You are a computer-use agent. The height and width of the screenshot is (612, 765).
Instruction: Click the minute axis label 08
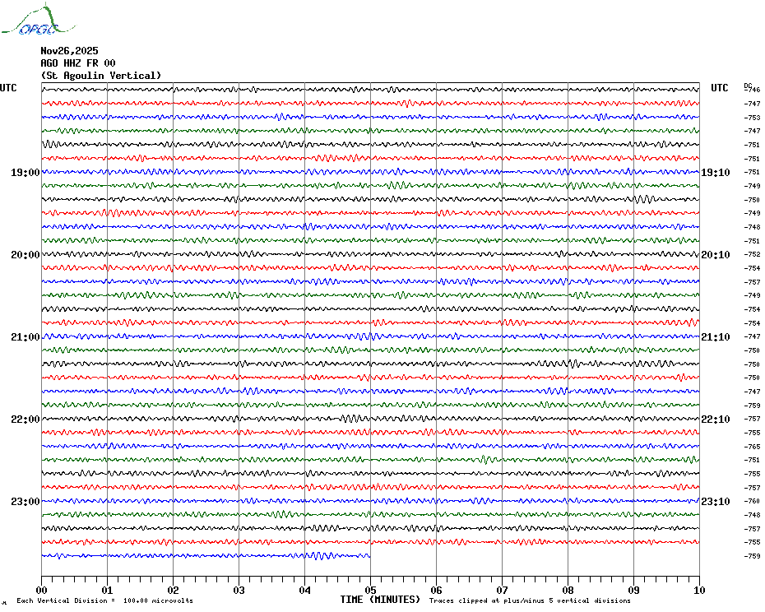point(568,590)
